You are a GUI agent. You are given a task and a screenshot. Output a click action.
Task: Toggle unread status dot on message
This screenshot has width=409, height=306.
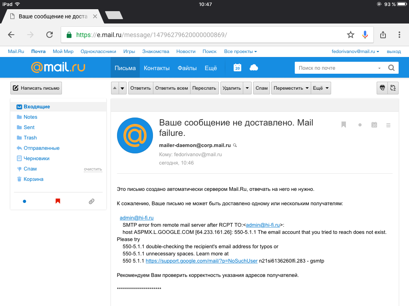click(360, 125)
